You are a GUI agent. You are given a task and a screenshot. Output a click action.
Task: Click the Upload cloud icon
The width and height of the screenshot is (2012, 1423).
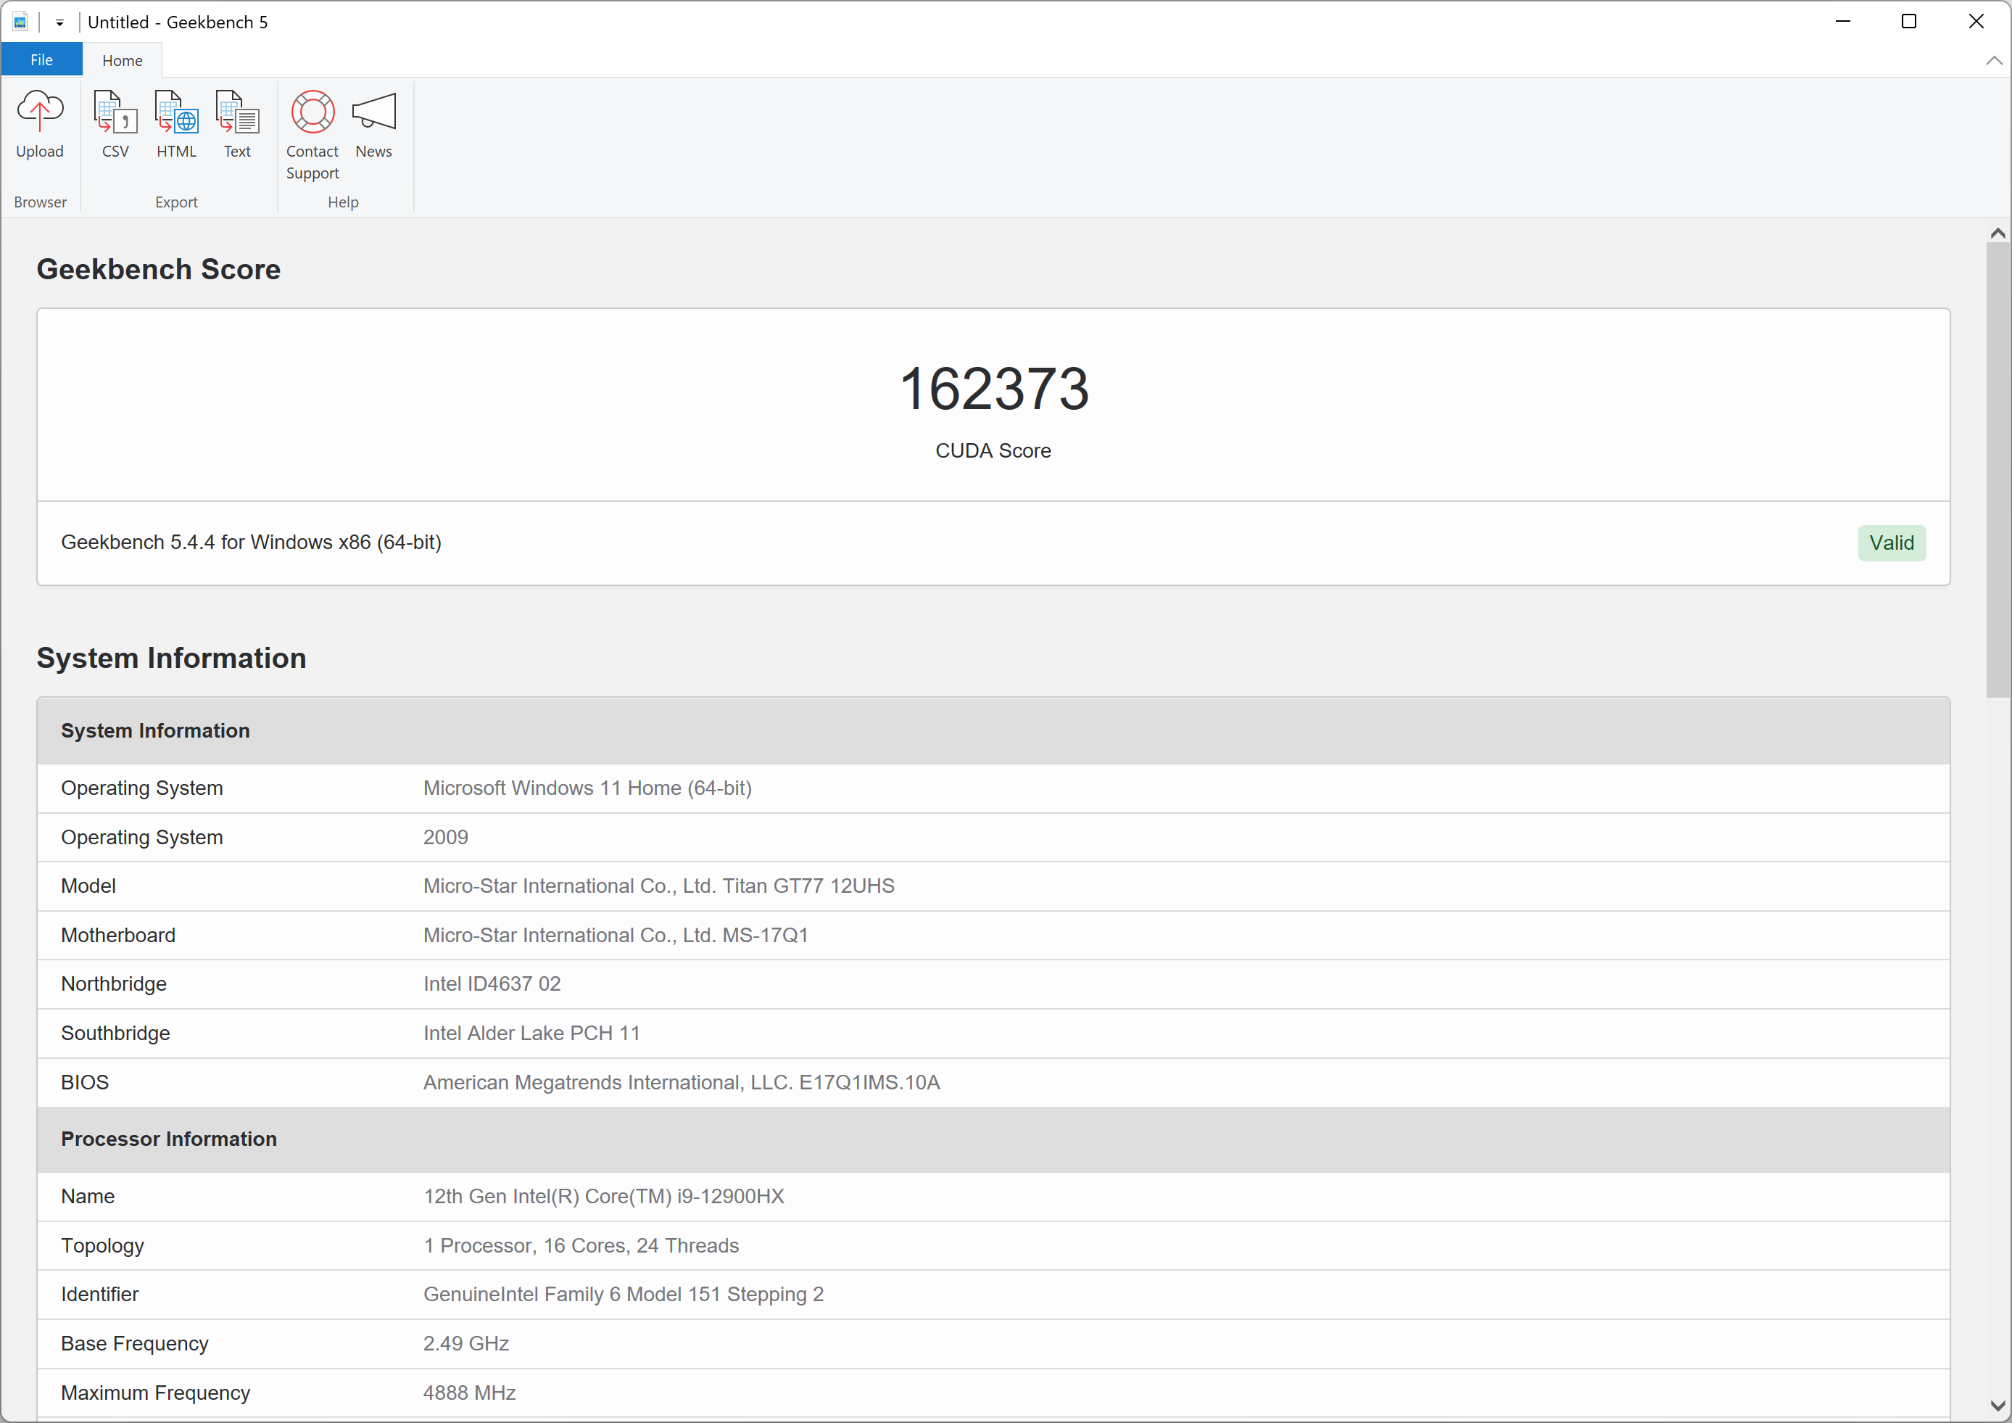(x=39, y=112)
